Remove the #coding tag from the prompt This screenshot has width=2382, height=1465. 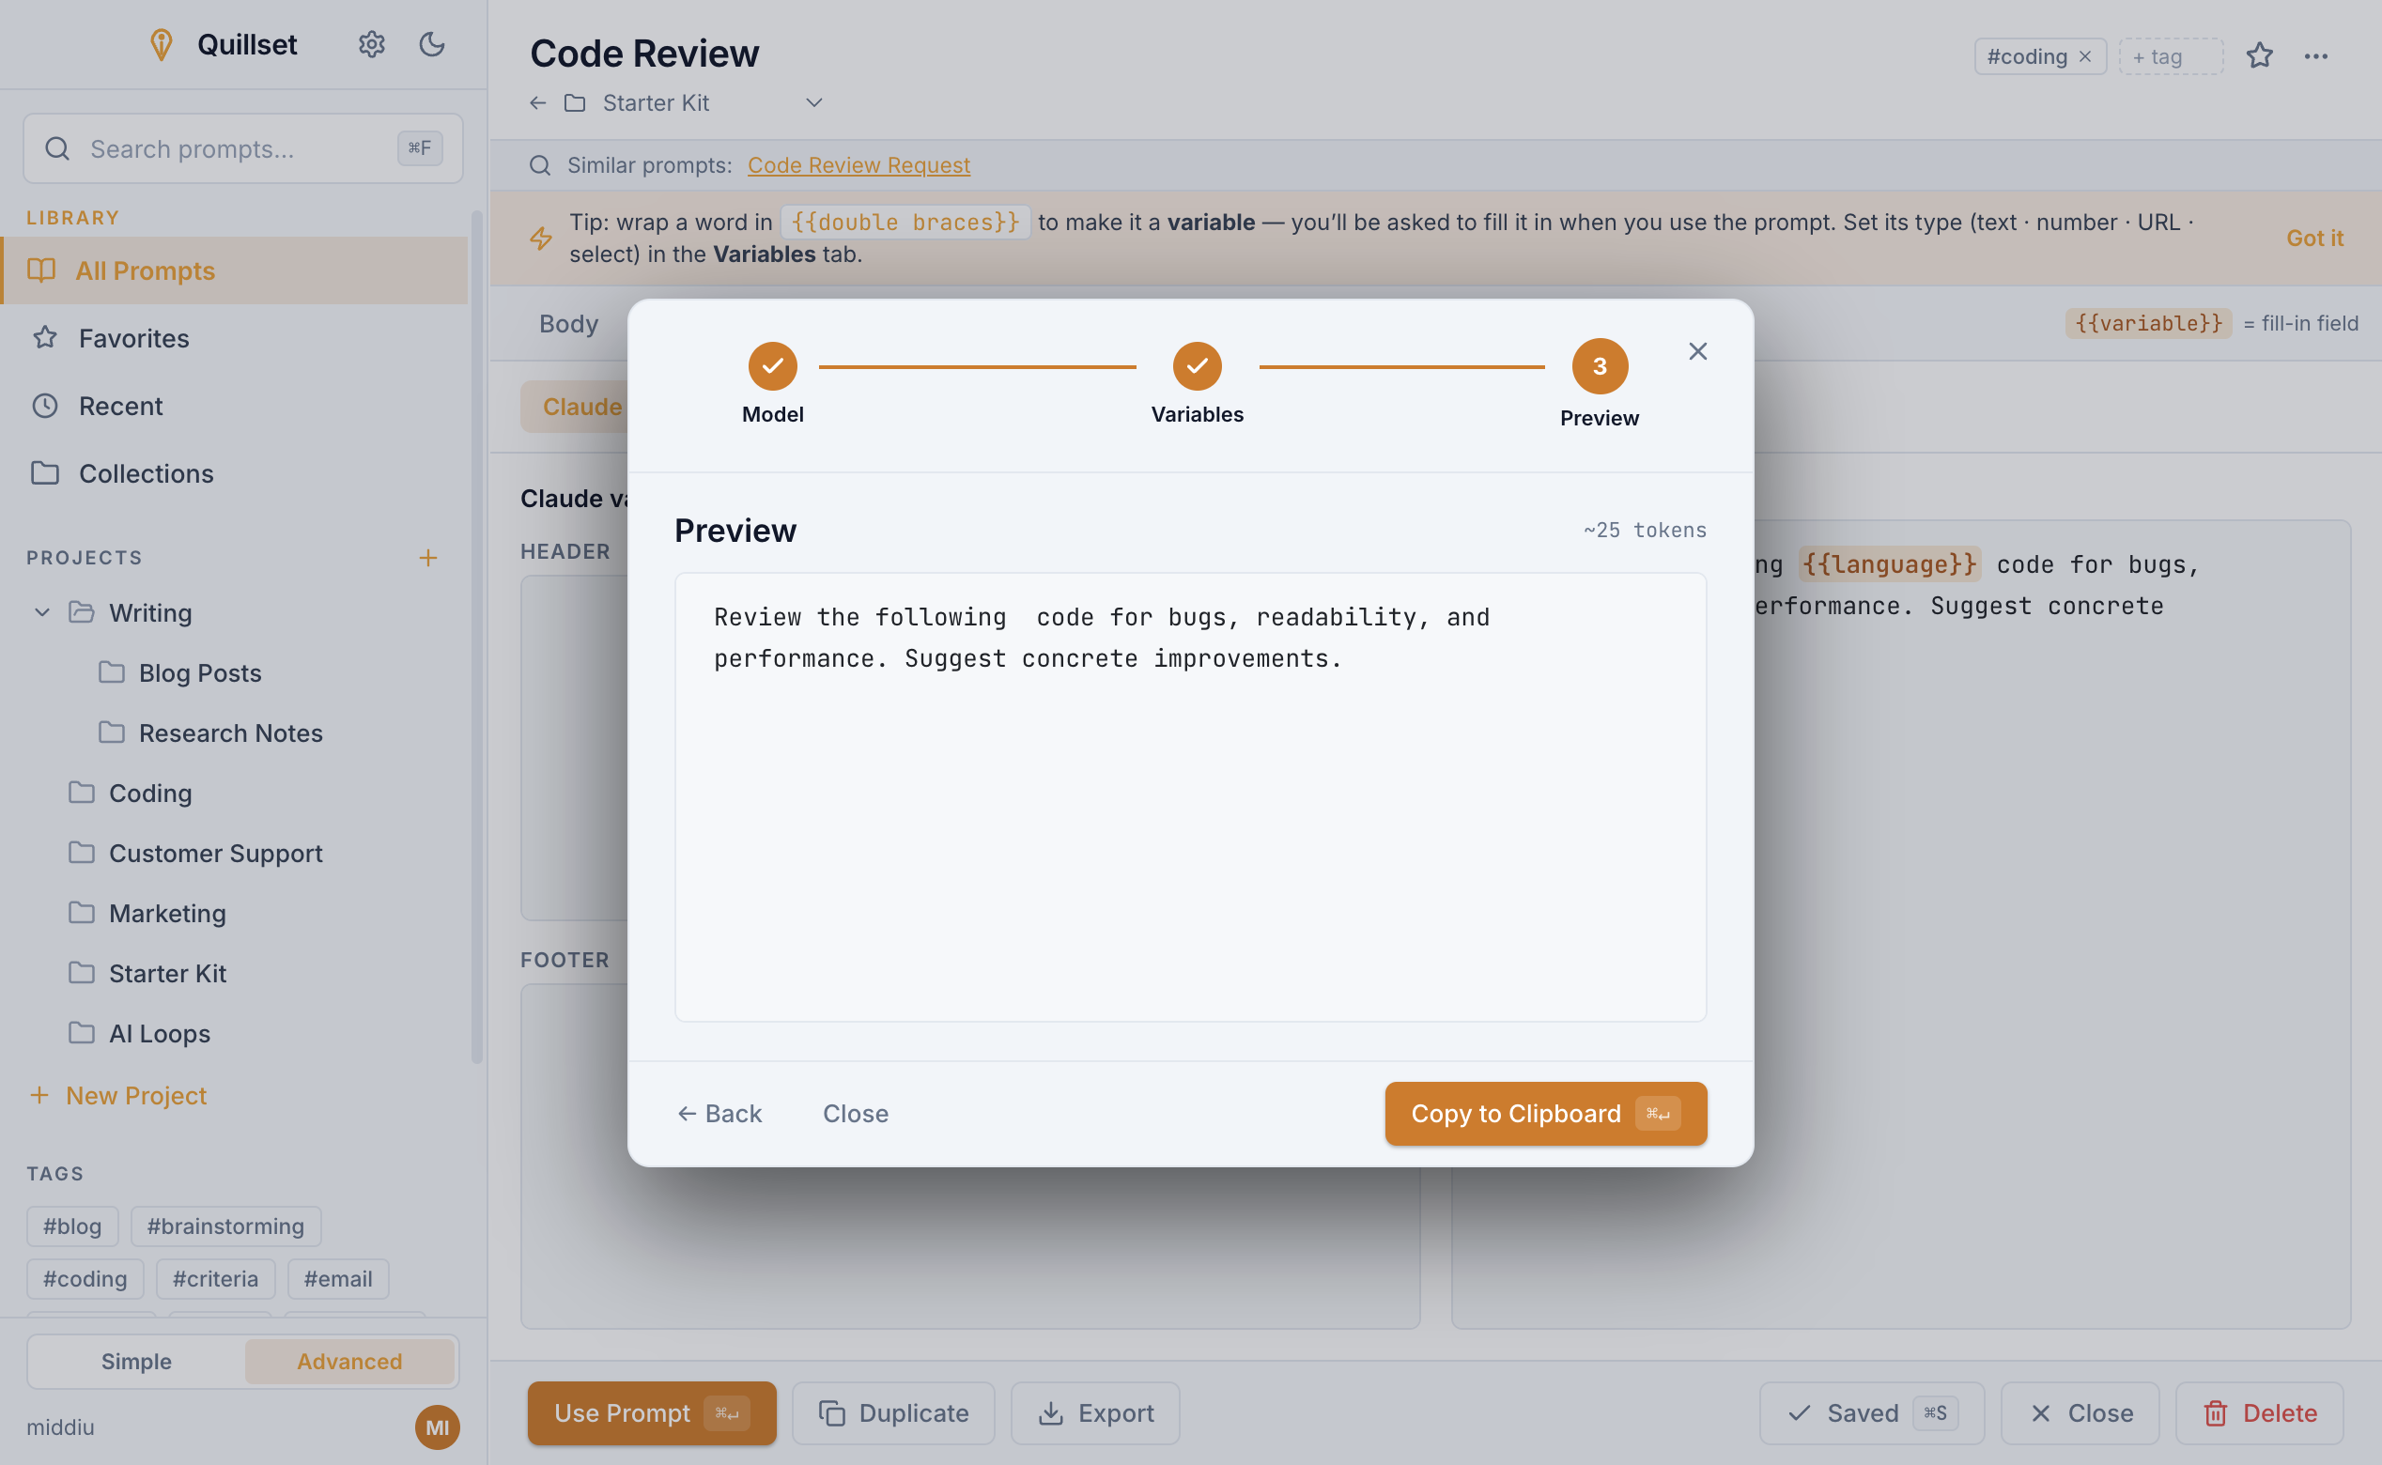2085,56
